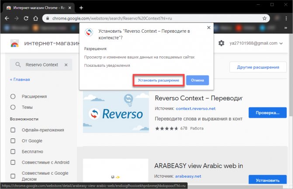Close the install dialog with X
This screenshot has width=293, height=189.
click(x=209, y=27)
